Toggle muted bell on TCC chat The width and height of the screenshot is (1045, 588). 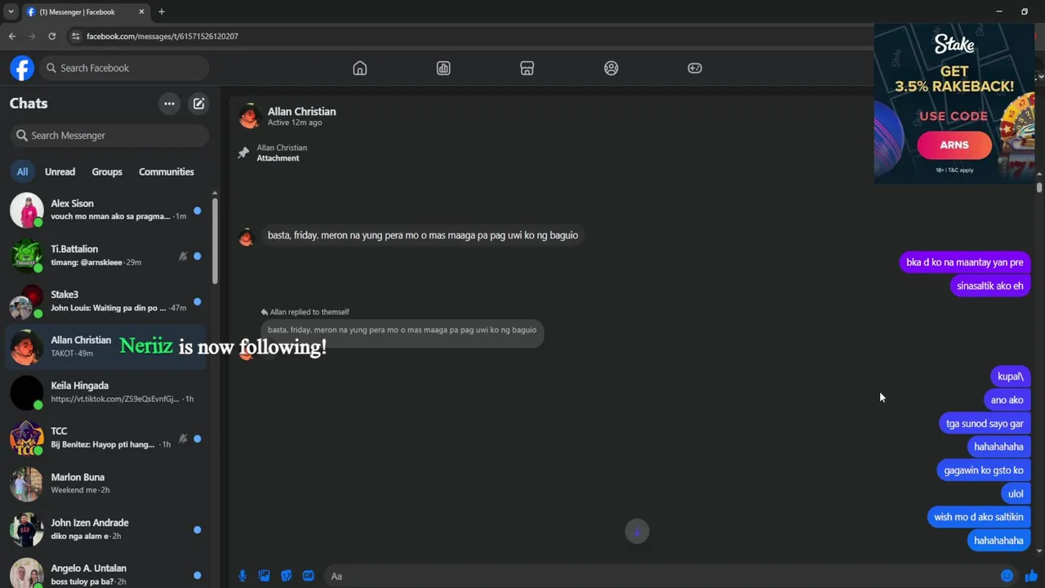point(183,439)
